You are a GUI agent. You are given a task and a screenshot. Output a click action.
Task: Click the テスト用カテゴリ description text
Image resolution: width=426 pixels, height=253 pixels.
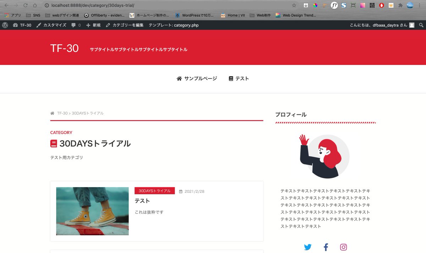click(67, 157)
